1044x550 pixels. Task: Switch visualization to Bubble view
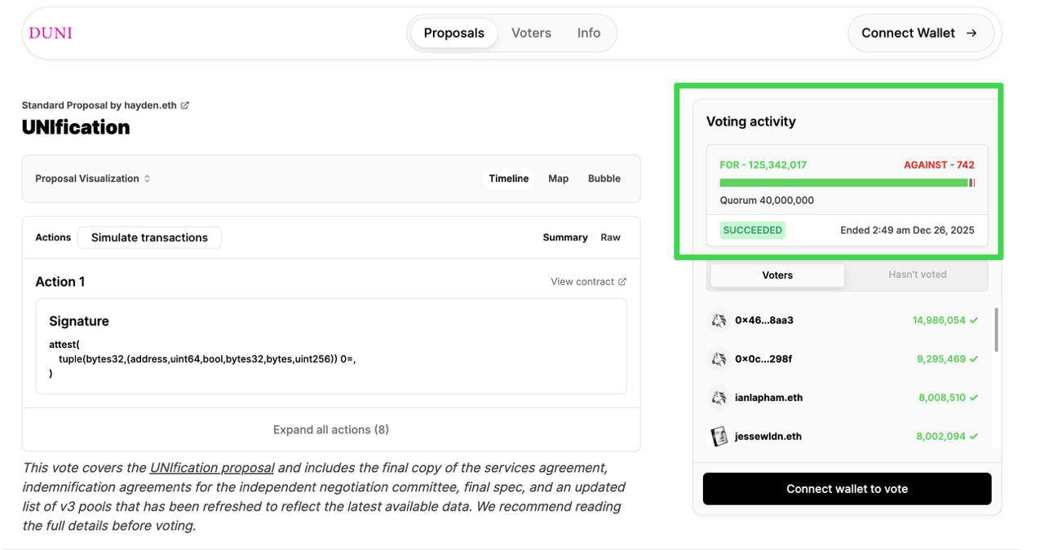pos(604,178)
